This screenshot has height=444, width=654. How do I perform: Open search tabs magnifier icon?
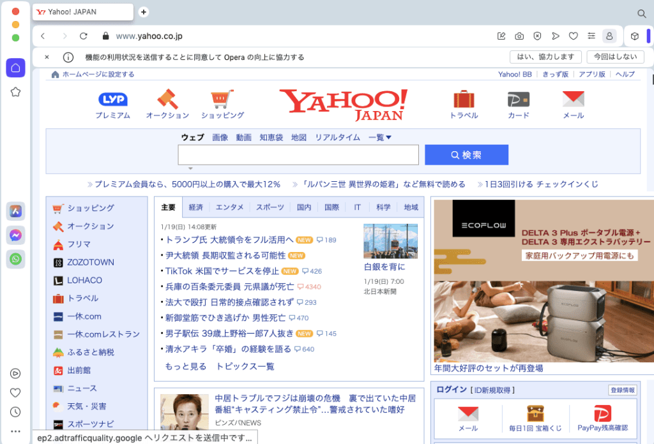pyautogui.click(x=642, y=14)
